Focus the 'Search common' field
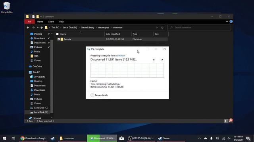 tap(199, 28)
